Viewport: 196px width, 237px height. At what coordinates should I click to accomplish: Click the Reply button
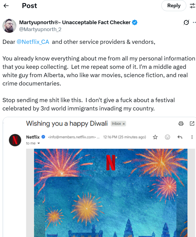[174, 6]
